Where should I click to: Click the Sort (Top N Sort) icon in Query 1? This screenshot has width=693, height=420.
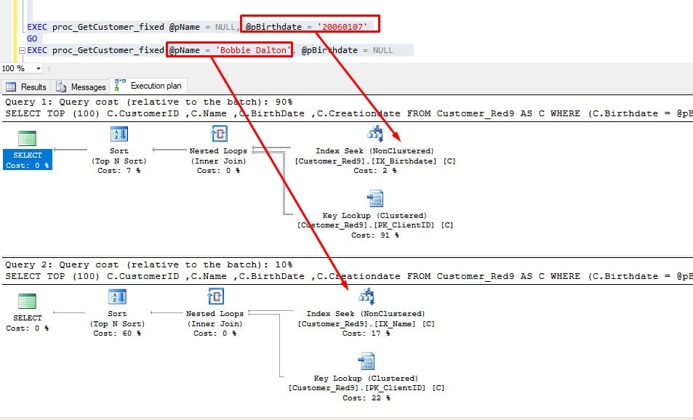tap(119, 134)
